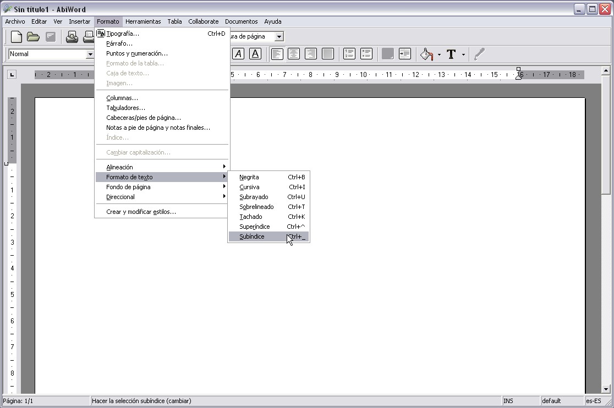Viewport: 614px width, 408px height.
Task: Select Columnas… in the Formato menu
Action: click(162, 98)
